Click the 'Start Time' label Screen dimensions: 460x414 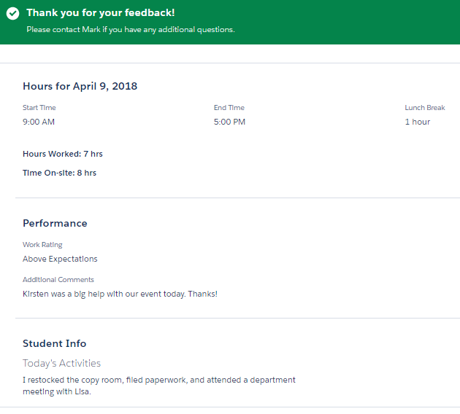39,108
